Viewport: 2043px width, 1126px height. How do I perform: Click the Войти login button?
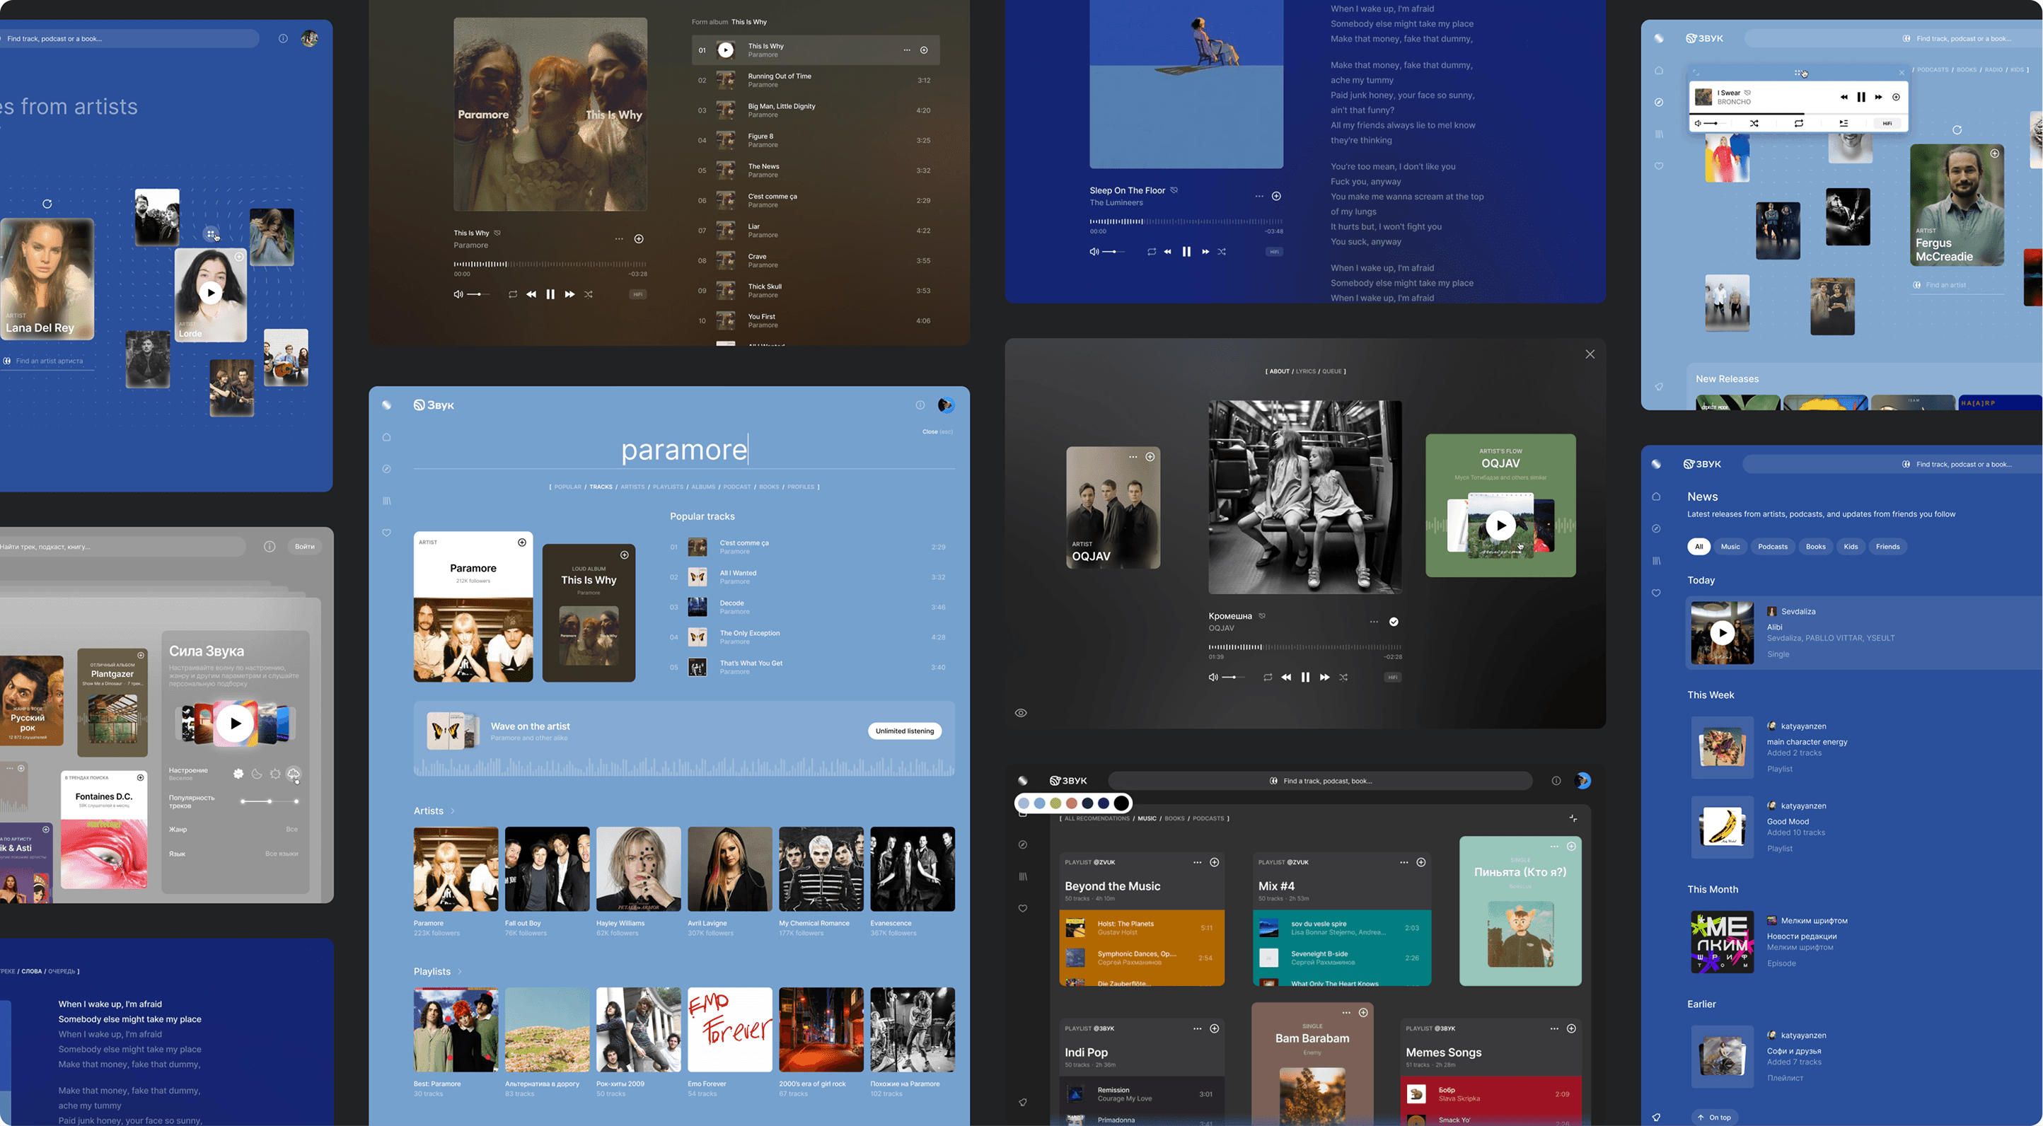coord(305,546)
